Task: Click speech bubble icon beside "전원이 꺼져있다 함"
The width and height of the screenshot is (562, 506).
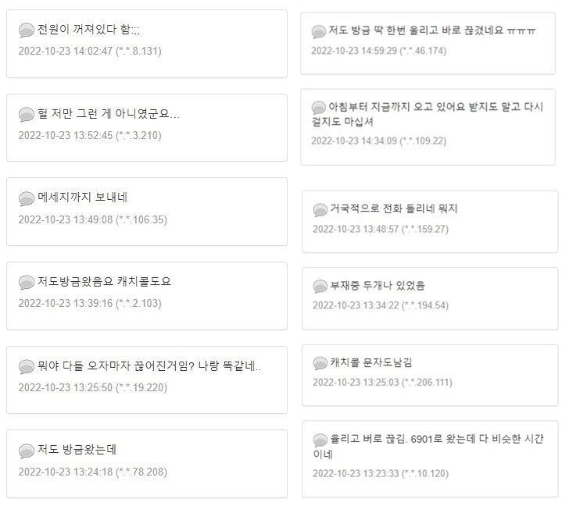Action: (x=27, y=30)
